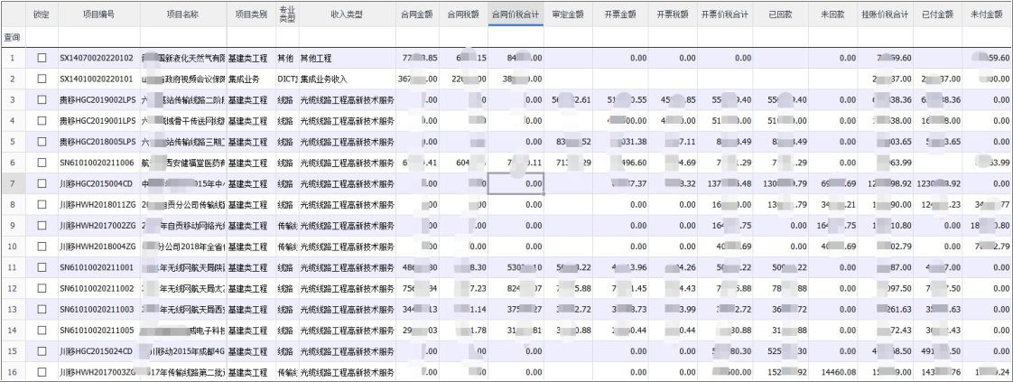
Task: Click the outlined 0.00 cell in row 7
Action: tap(516, 183)
